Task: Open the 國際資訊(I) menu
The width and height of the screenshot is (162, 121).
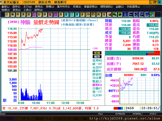Action: click(106, 7)
